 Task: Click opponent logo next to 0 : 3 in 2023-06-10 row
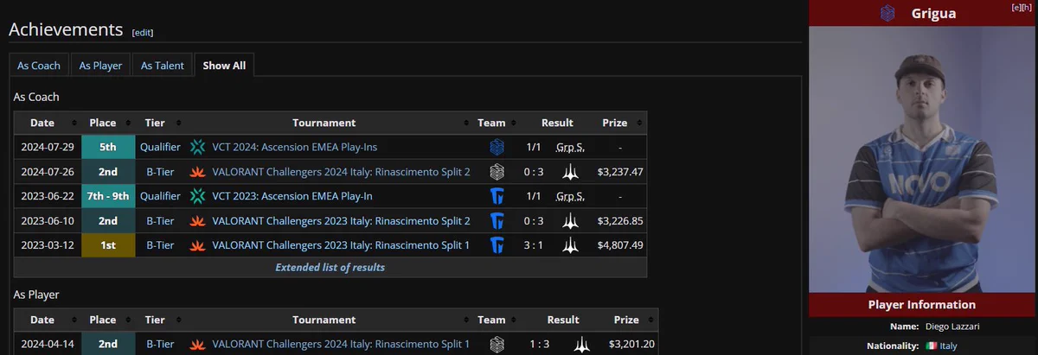click(x=570, y=221)
